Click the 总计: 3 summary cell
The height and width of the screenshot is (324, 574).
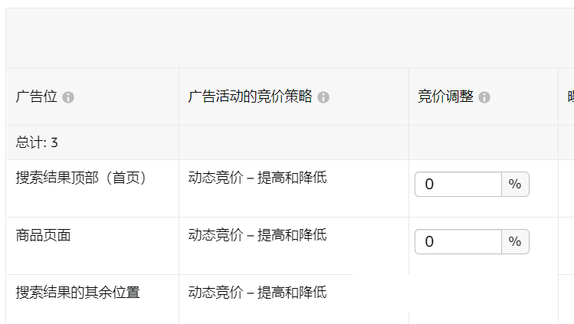[x=37, y=142]
